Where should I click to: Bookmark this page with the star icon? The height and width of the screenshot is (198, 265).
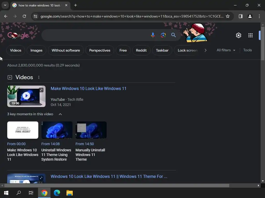228,16
